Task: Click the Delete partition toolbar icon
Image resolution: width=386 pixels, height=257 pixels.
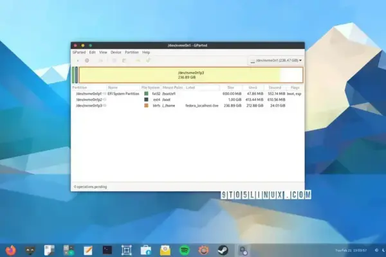Action: point(87,60)
